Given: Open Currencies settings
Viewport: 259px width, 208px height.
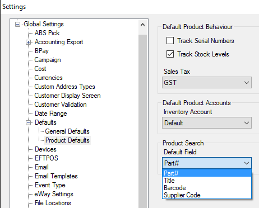Looking at the screenshot, I should (x=48, y=78).
